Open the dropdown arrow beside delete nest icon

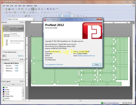point(12,12)
